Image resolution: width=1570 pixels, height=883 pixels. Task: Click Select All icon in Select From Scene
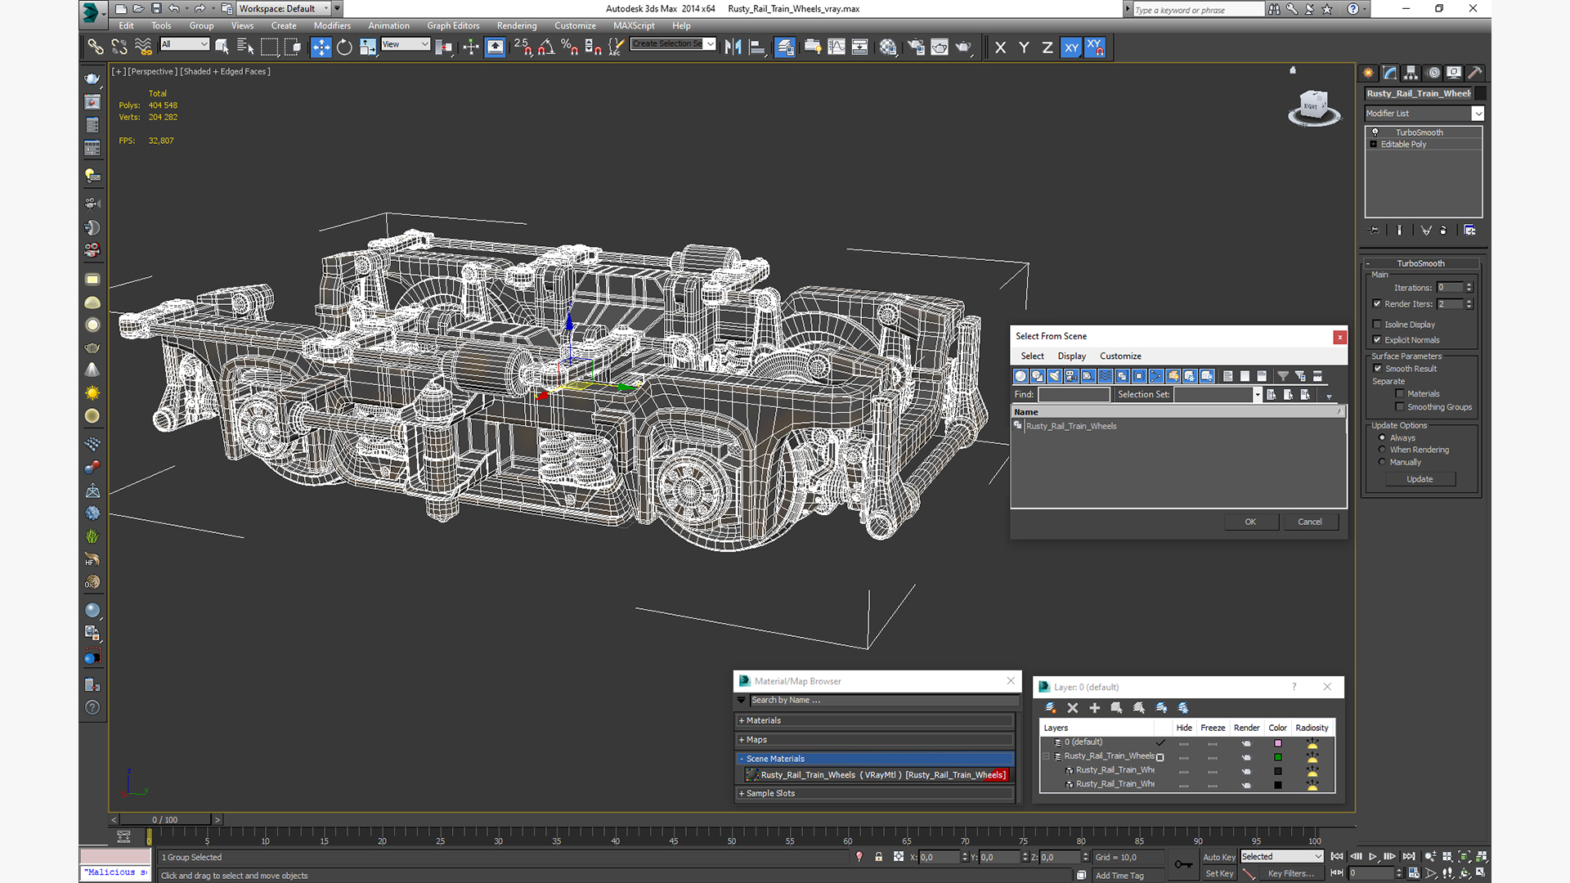pos(1227,376)
